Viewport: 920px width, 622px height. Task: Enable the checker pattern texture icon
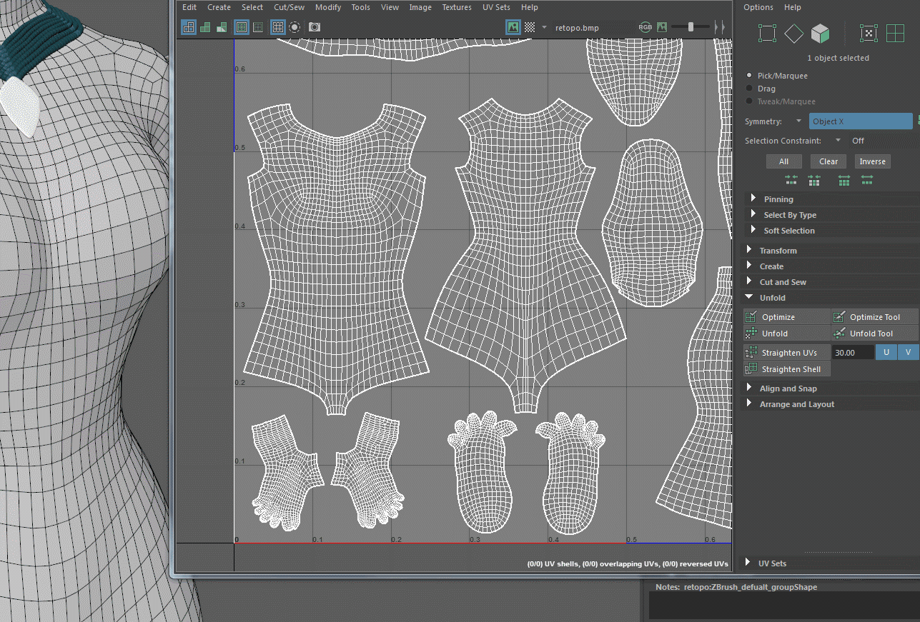530,27
